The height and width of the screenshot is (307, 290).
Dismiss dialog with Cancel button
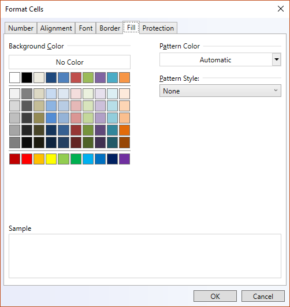[x=263, y=296]
